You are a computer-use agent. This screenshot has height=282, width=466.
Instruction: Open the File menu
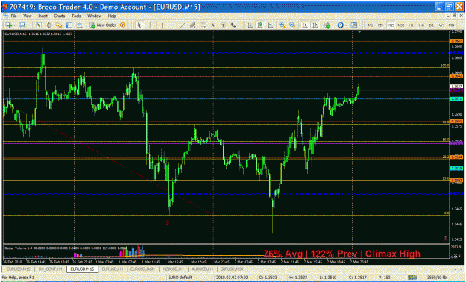pos(13,16)
